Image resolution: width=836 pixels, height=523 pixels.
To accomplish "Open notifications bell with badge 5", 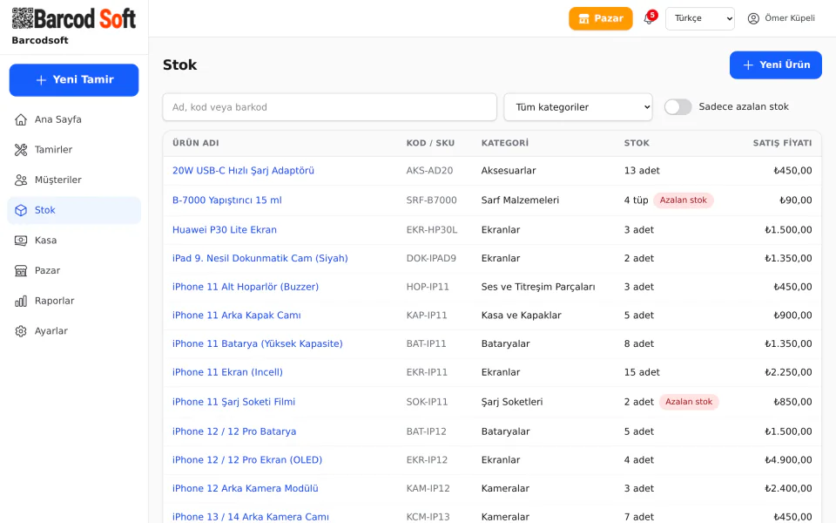I will coord(649,18).
